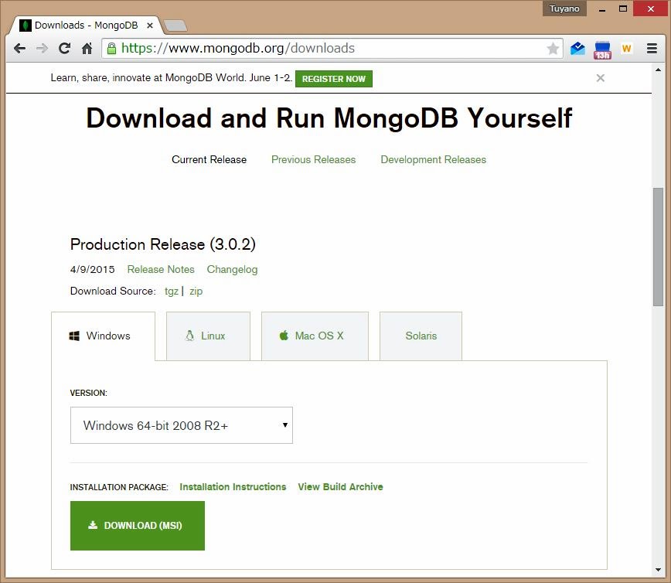Open the mail checker extension icon
This screenshot has width=671, height=583.
[x=577, y=48]
